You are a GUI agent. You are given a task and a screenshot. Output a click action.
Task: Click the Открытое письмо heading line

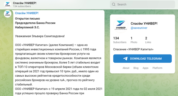pyautogui.click(x=27, y=19)
